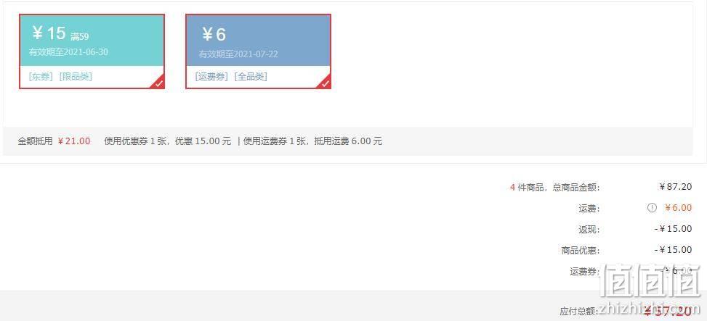Deselect the ¥6 freight coupon card
The height and width of the screenshot is (321, 707).
tap(259, 51)
